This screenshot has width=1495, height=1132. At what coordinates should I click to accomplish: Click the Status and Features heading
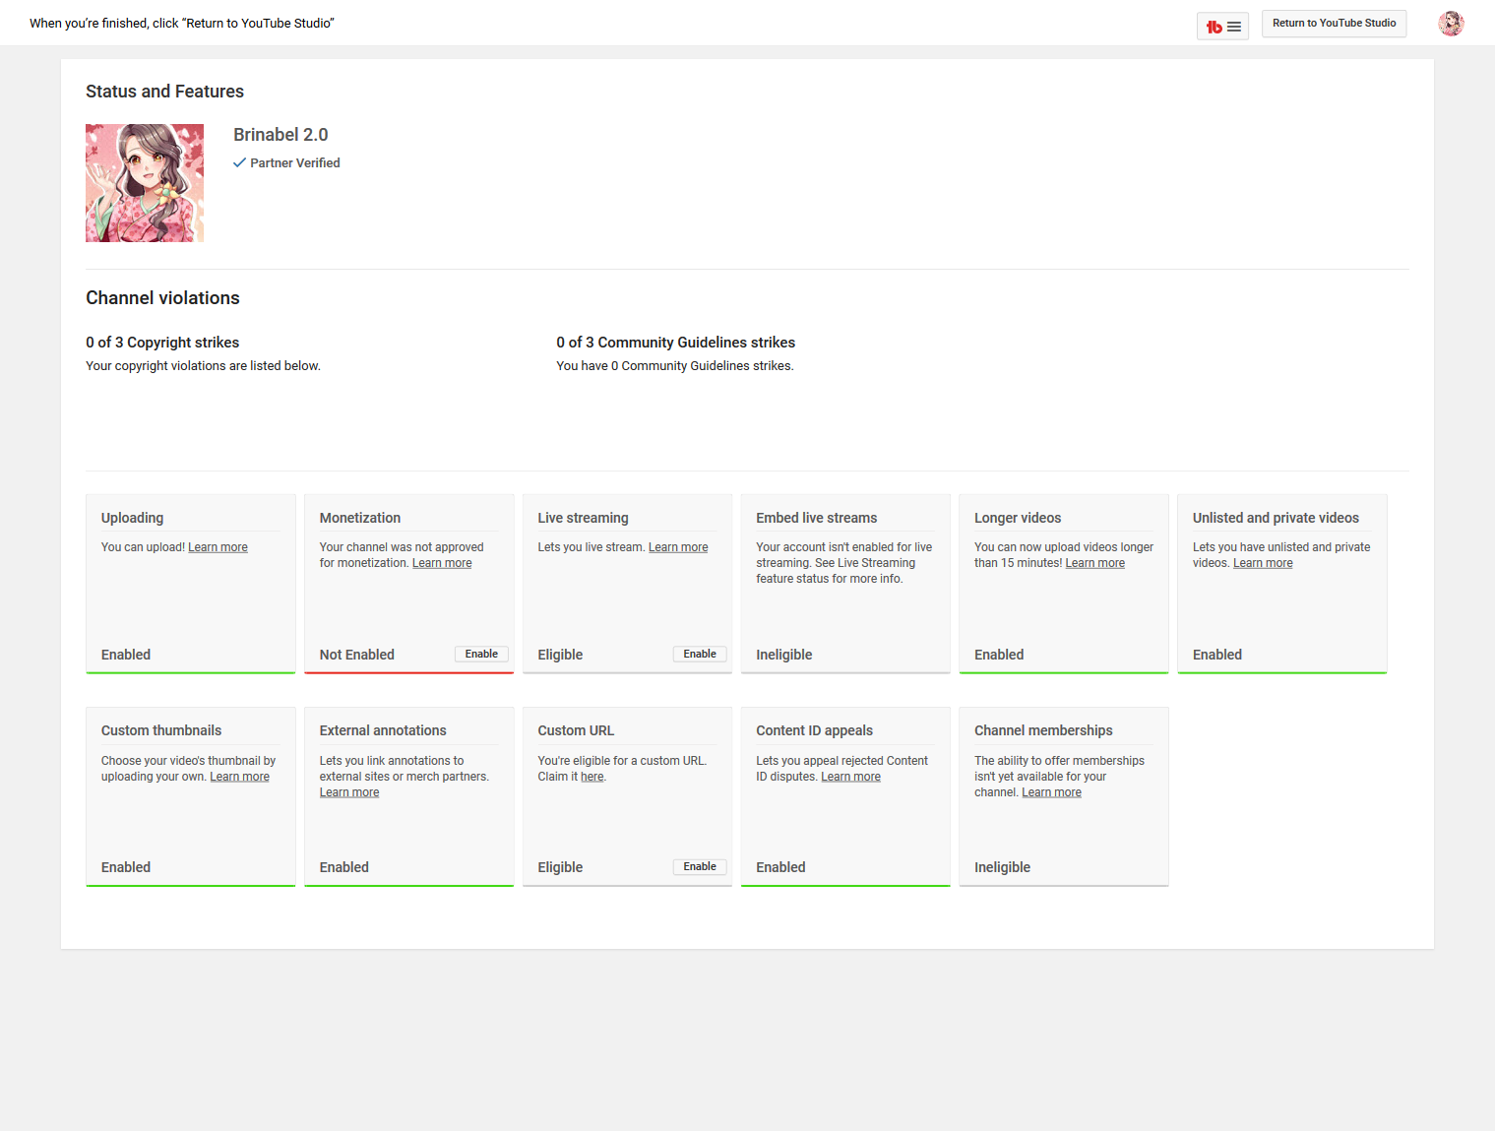164,92
